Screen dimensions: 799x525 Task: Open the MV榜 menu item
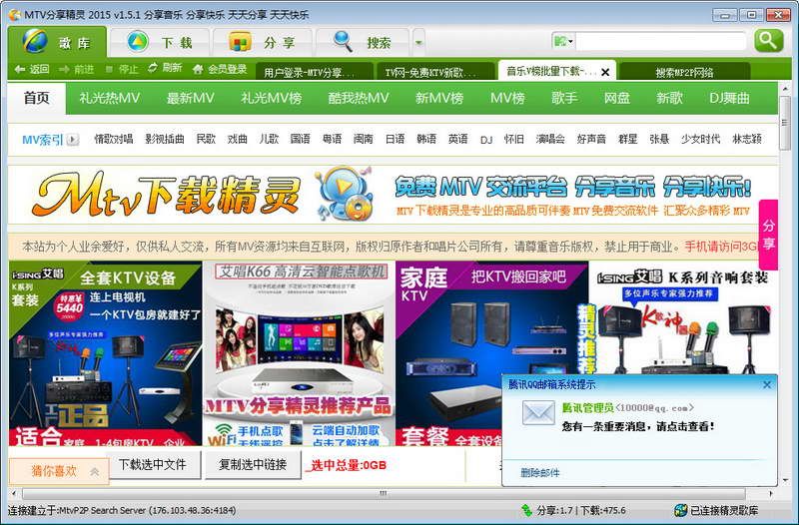(507, 98)
